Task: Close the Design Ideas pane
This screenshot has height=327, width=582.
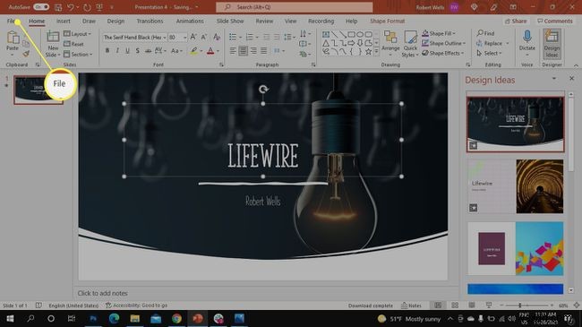Action: 571,79
